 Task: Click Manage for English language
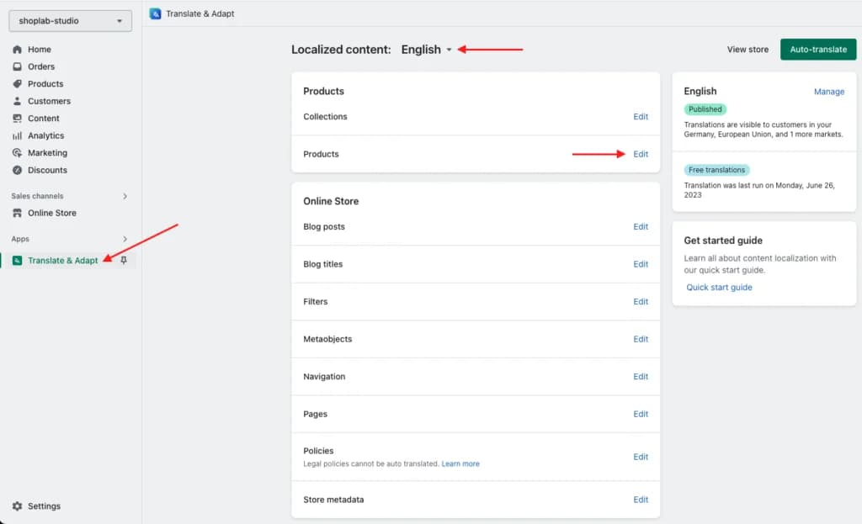(x=829, y=92)
